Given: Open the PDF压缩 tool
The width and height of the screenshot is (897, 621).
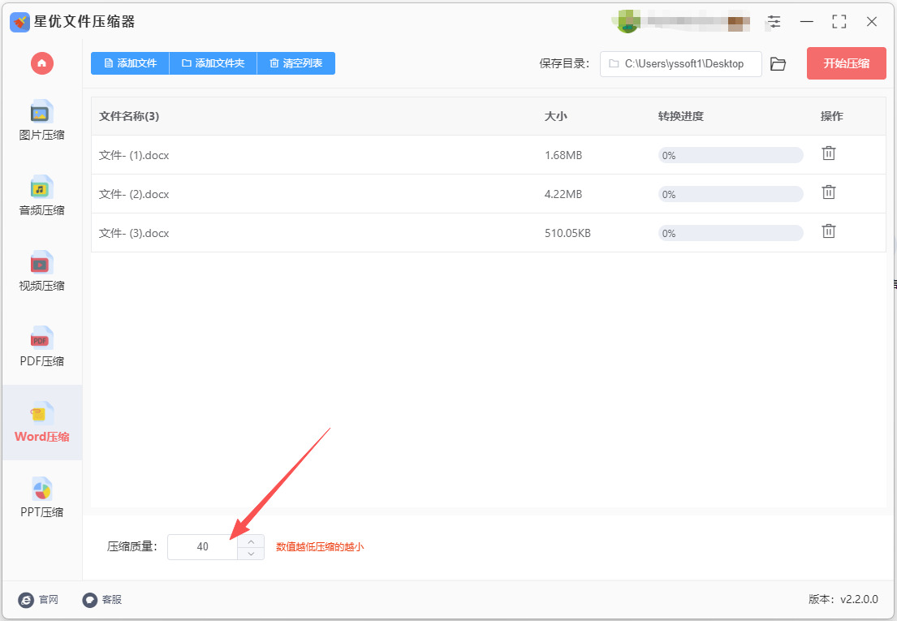Looking at the screenshot, I should [x=41, y=347].
